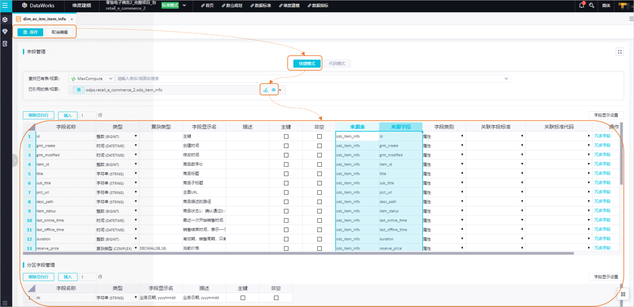Image resolution: width=634 pixels, height=307 pixels.
Task: Click 字段显示设置 above the field table
Action: tap(606, 115)
